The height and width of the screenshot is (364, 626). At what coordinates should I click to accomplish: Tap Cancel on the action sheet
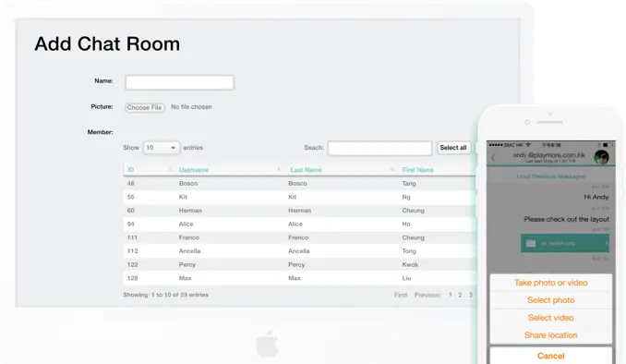point(550,356)
